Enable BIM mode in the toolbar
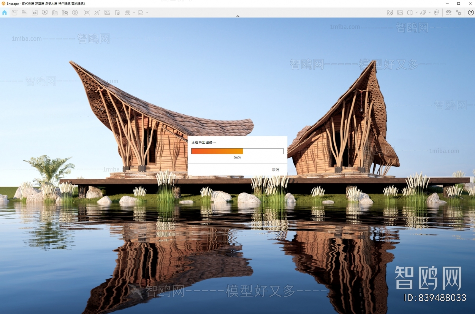This screenshot has height=314, width=475. tap(24, 13)
